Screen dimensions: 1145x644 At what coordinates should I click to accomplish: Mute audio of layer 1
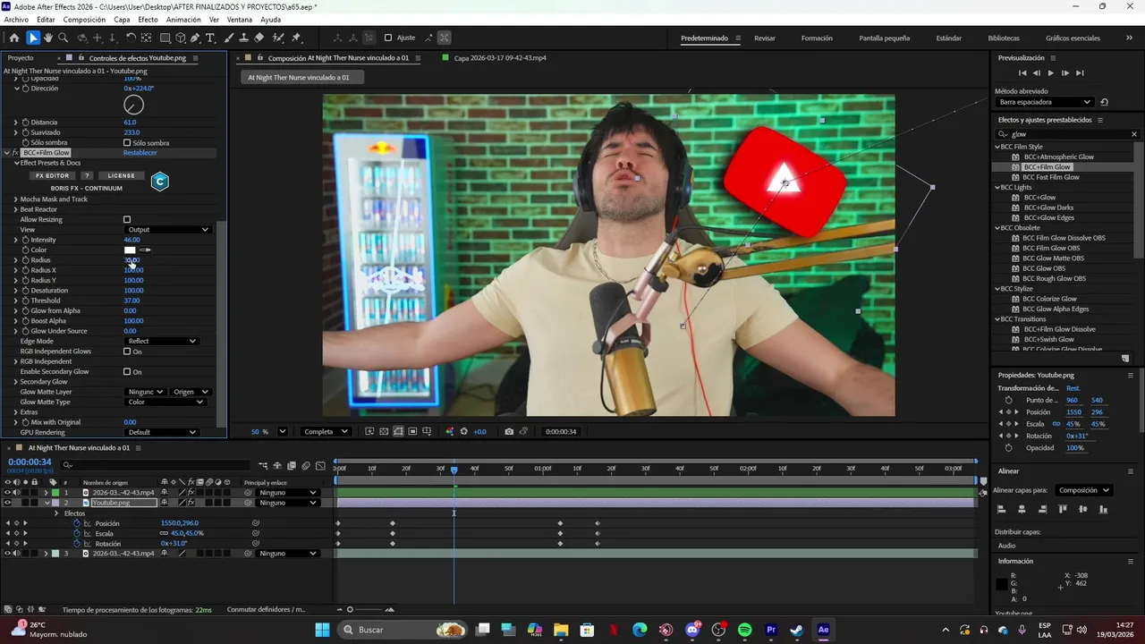17,492
